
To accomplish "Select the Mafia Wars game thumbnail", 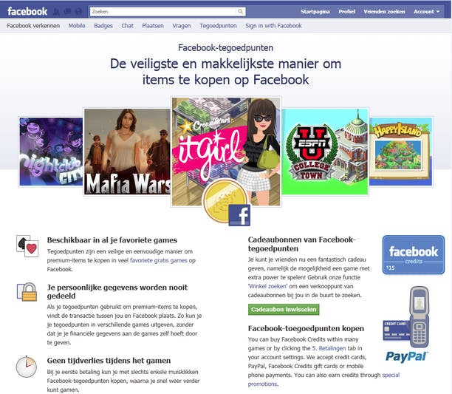I will [x=127, y=152].
